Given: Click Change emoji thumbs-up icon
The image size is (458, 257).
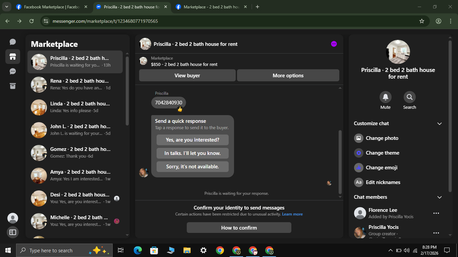Looking at the screenshot, I should pos(359,168).
